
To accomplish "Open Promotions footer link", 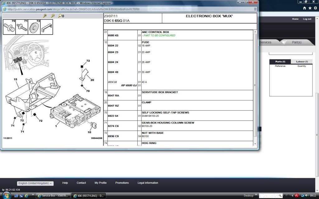I will click(x=122, y=183).
